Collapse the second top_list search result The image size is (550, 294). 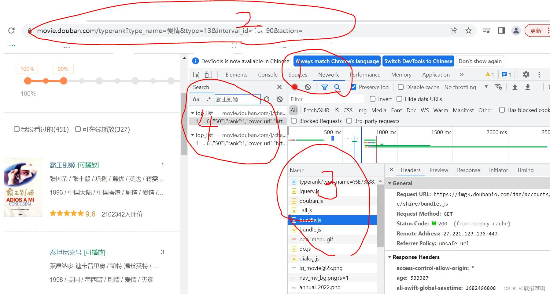(193, 135)
